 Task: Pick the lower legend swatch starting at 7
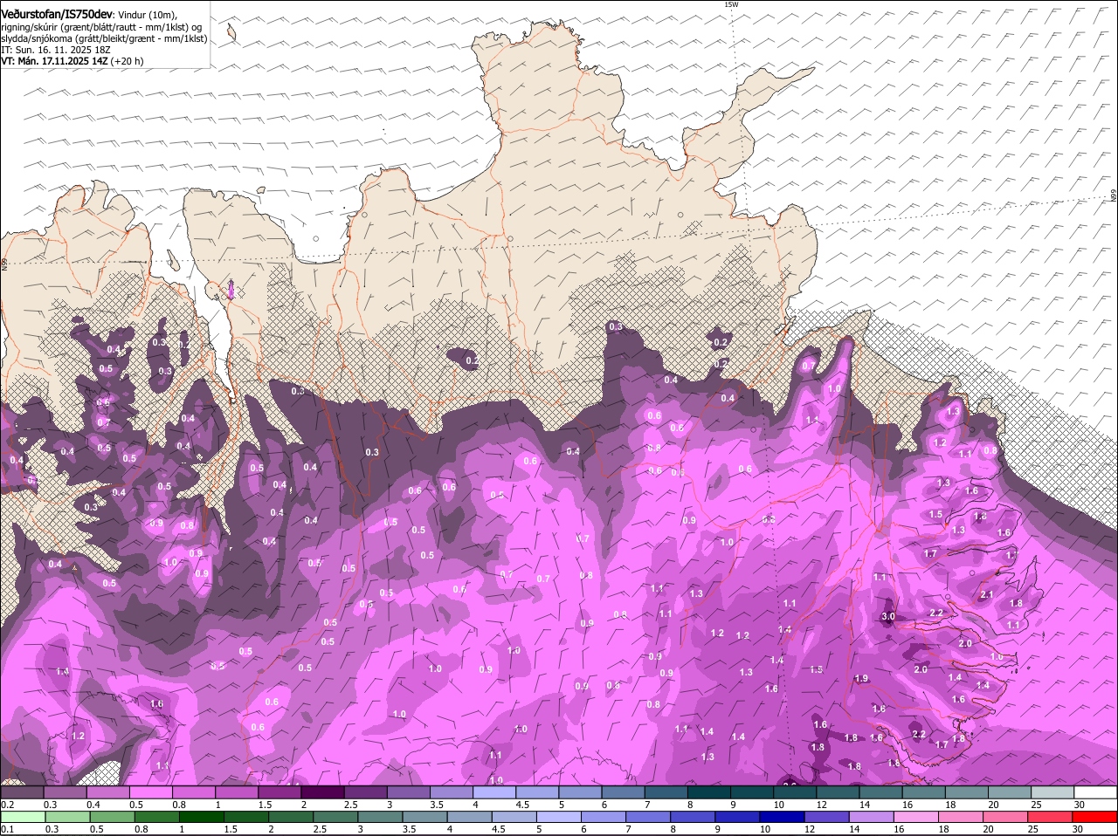tap(648, 817)
